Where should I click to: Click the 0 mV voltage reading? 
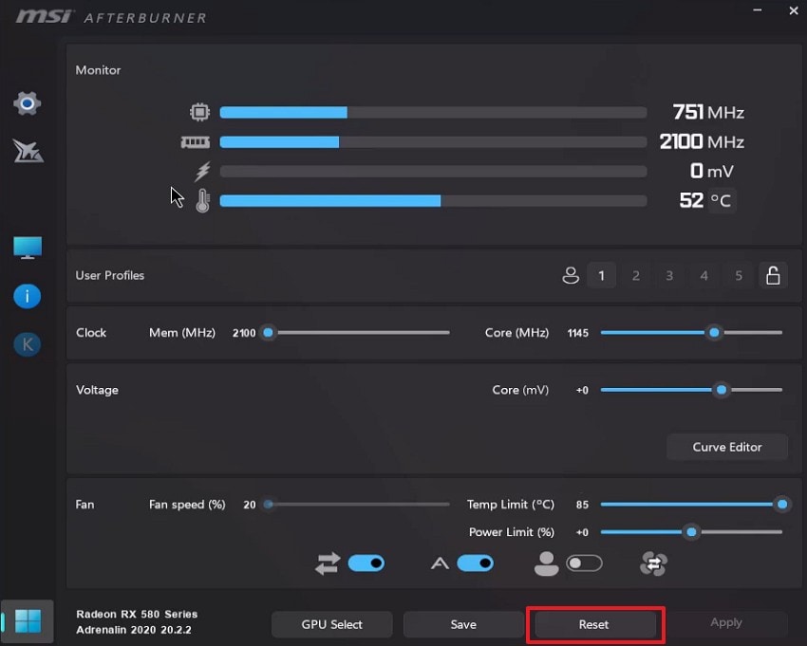point(712,171)
